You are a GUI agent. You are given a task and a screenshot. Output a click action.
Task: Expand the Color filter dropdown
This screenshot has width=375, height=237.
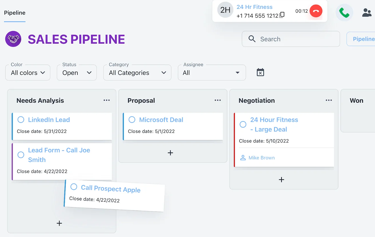(x=28, y=73)
